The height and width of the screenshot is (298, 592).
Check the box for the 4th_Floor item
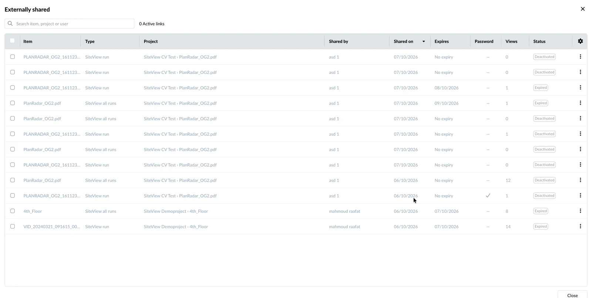[x=13, y=211]
